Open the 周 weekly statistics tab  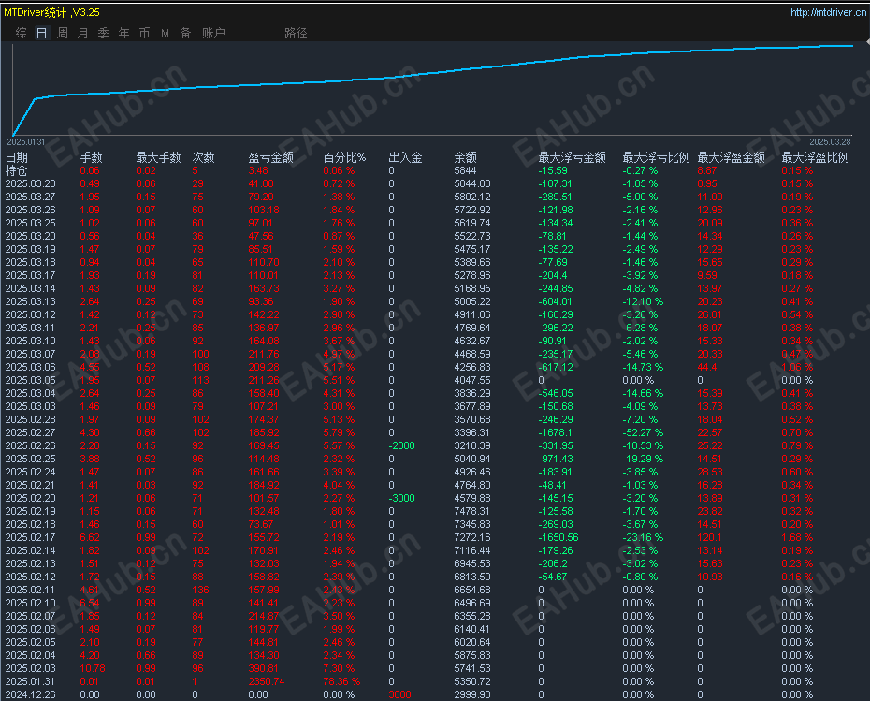pyautogui.click(x=62, y=34)
